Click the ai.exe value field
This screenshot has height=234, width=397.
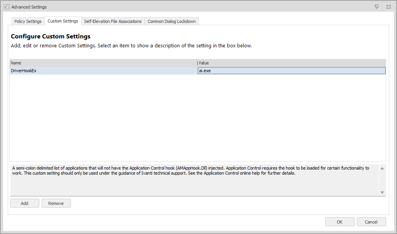pos(292,71)
